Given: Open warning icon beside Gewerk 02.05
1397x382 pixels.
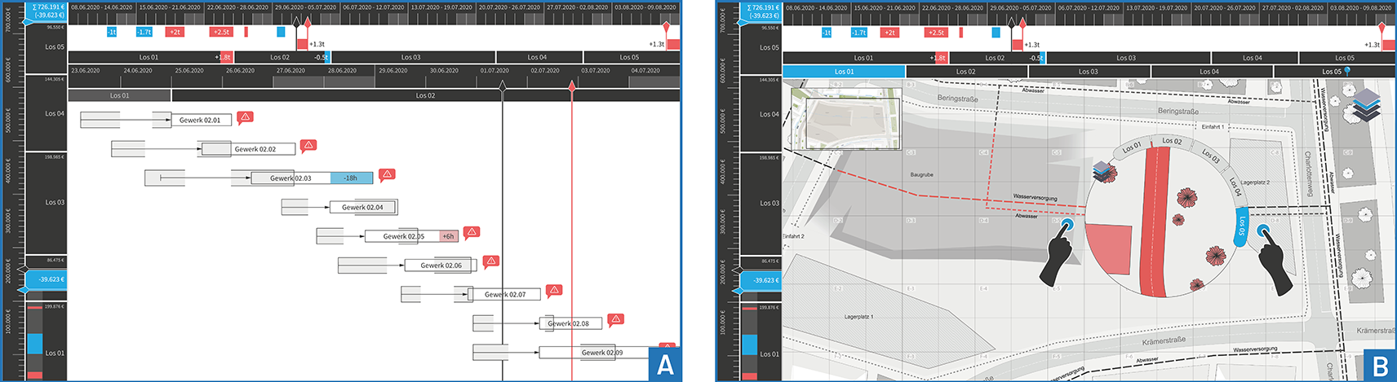Looking at the screenshot, I should click(x=471, y=233).
